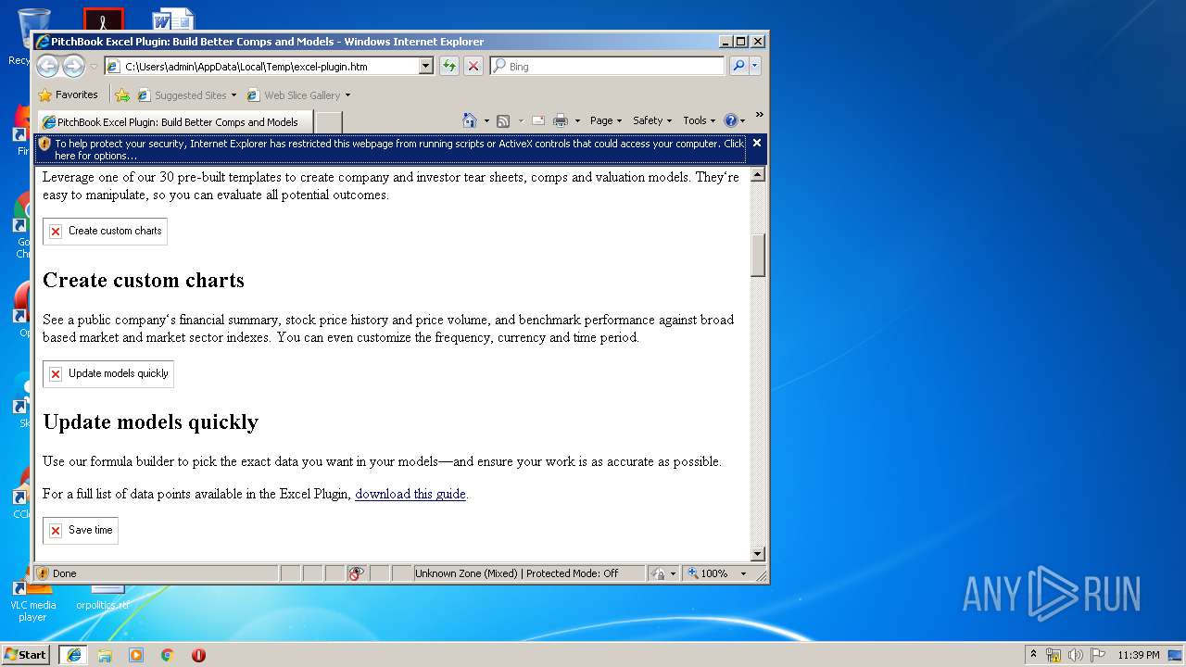
Task: Open Windows Media Player taskbar icon
Action: 136,655
